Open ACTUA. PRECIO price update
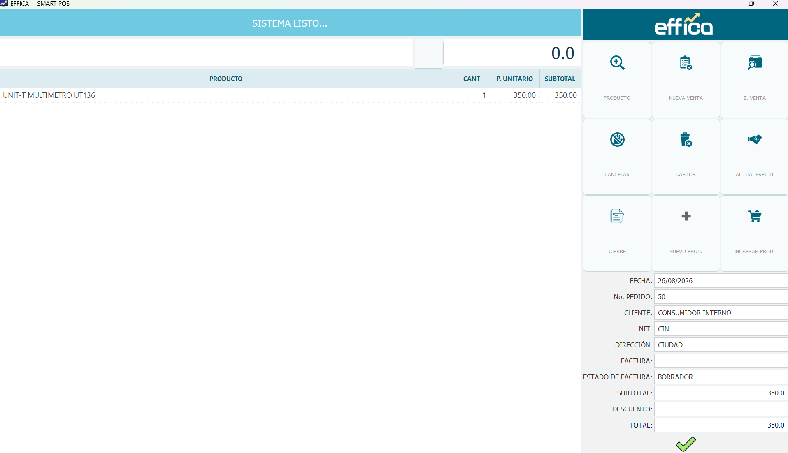 754,157
